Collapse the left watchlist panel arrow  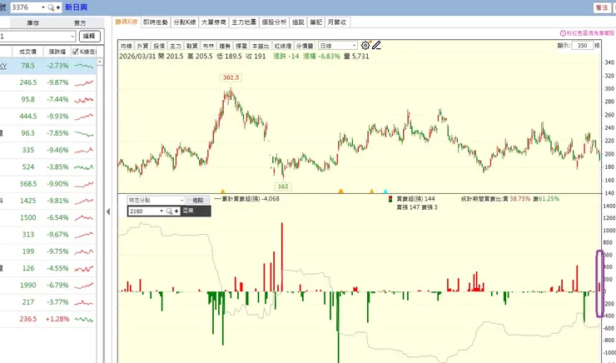pyautogui.click(x=108, y=211)
